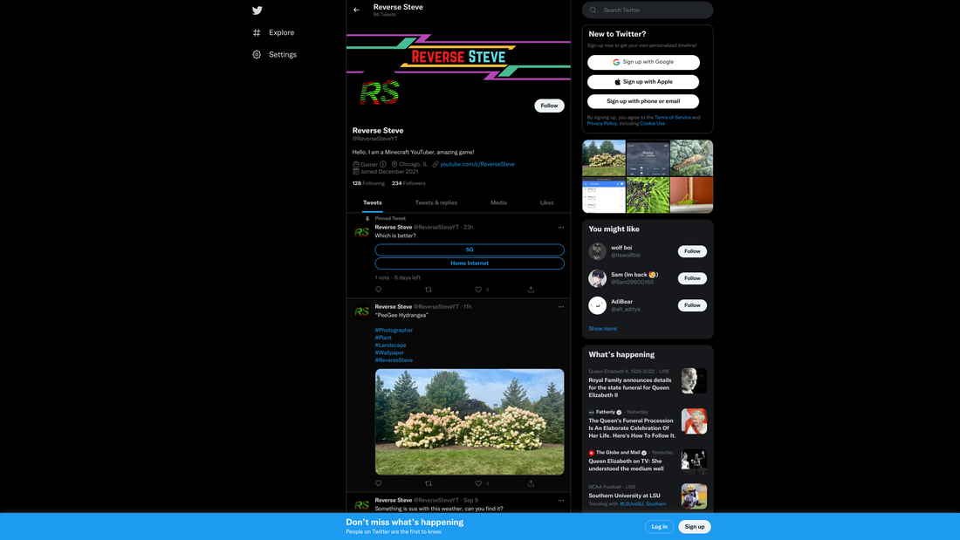Open the red-orange photo in media grid
Viewport: 960px width, 540px height.
click(x=692, y=195)
